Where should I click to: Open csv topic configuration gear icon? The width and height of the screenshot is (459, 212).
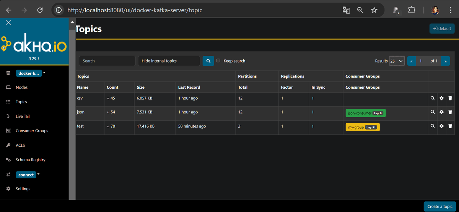[x=441, y=99]
